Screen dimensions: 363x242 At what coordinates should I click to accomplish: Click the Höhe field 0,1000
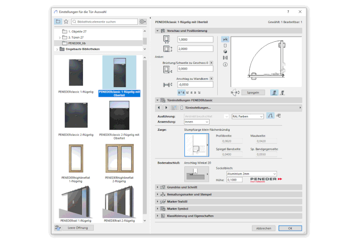coord(234,180)
